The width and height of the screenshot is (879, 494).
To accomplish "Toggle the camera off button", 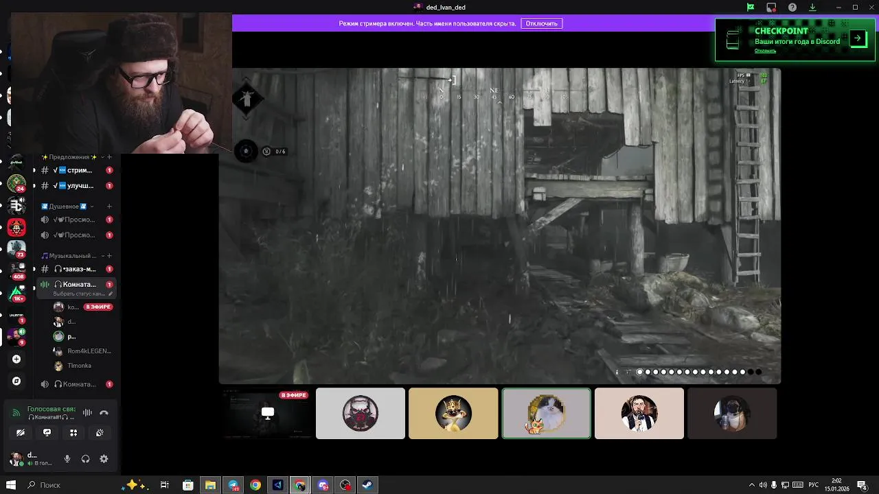I will 21,432.
